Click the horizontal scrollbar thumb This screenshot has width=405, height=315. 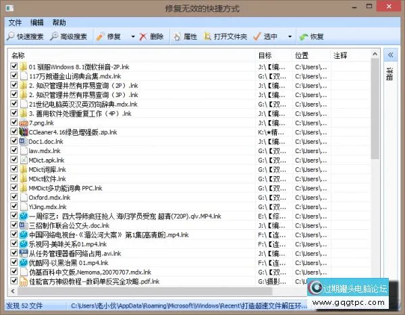point(144,291)
